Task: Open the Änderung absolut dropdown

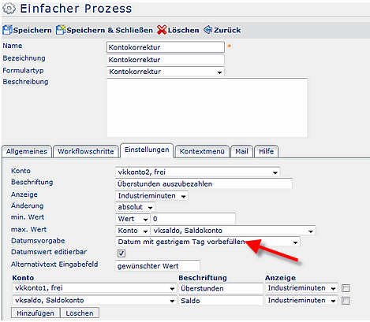Action: click(135, 207)
